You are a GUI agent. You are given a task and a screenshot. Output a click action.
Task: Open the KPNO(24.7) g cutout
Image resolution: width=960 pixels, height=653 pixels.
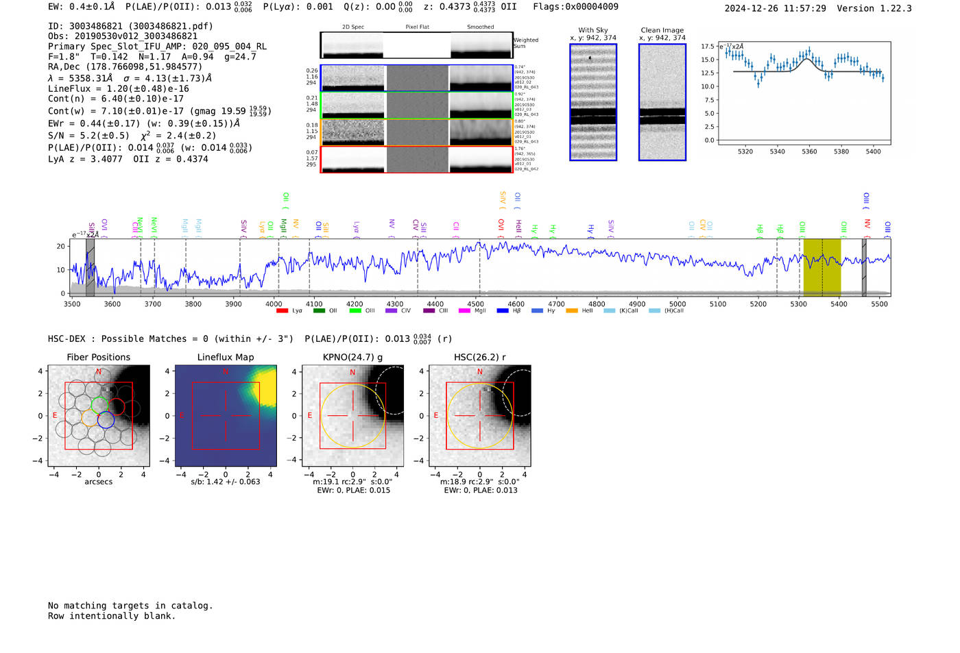(353, 416)
